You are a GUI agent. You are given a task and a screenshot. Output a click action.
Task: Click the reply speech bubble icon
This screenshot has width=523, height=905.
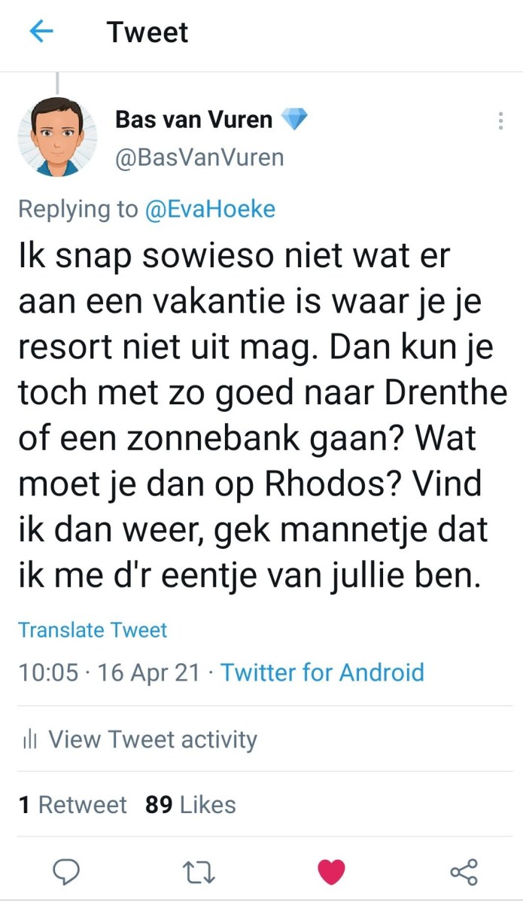[x=67, y=872]
